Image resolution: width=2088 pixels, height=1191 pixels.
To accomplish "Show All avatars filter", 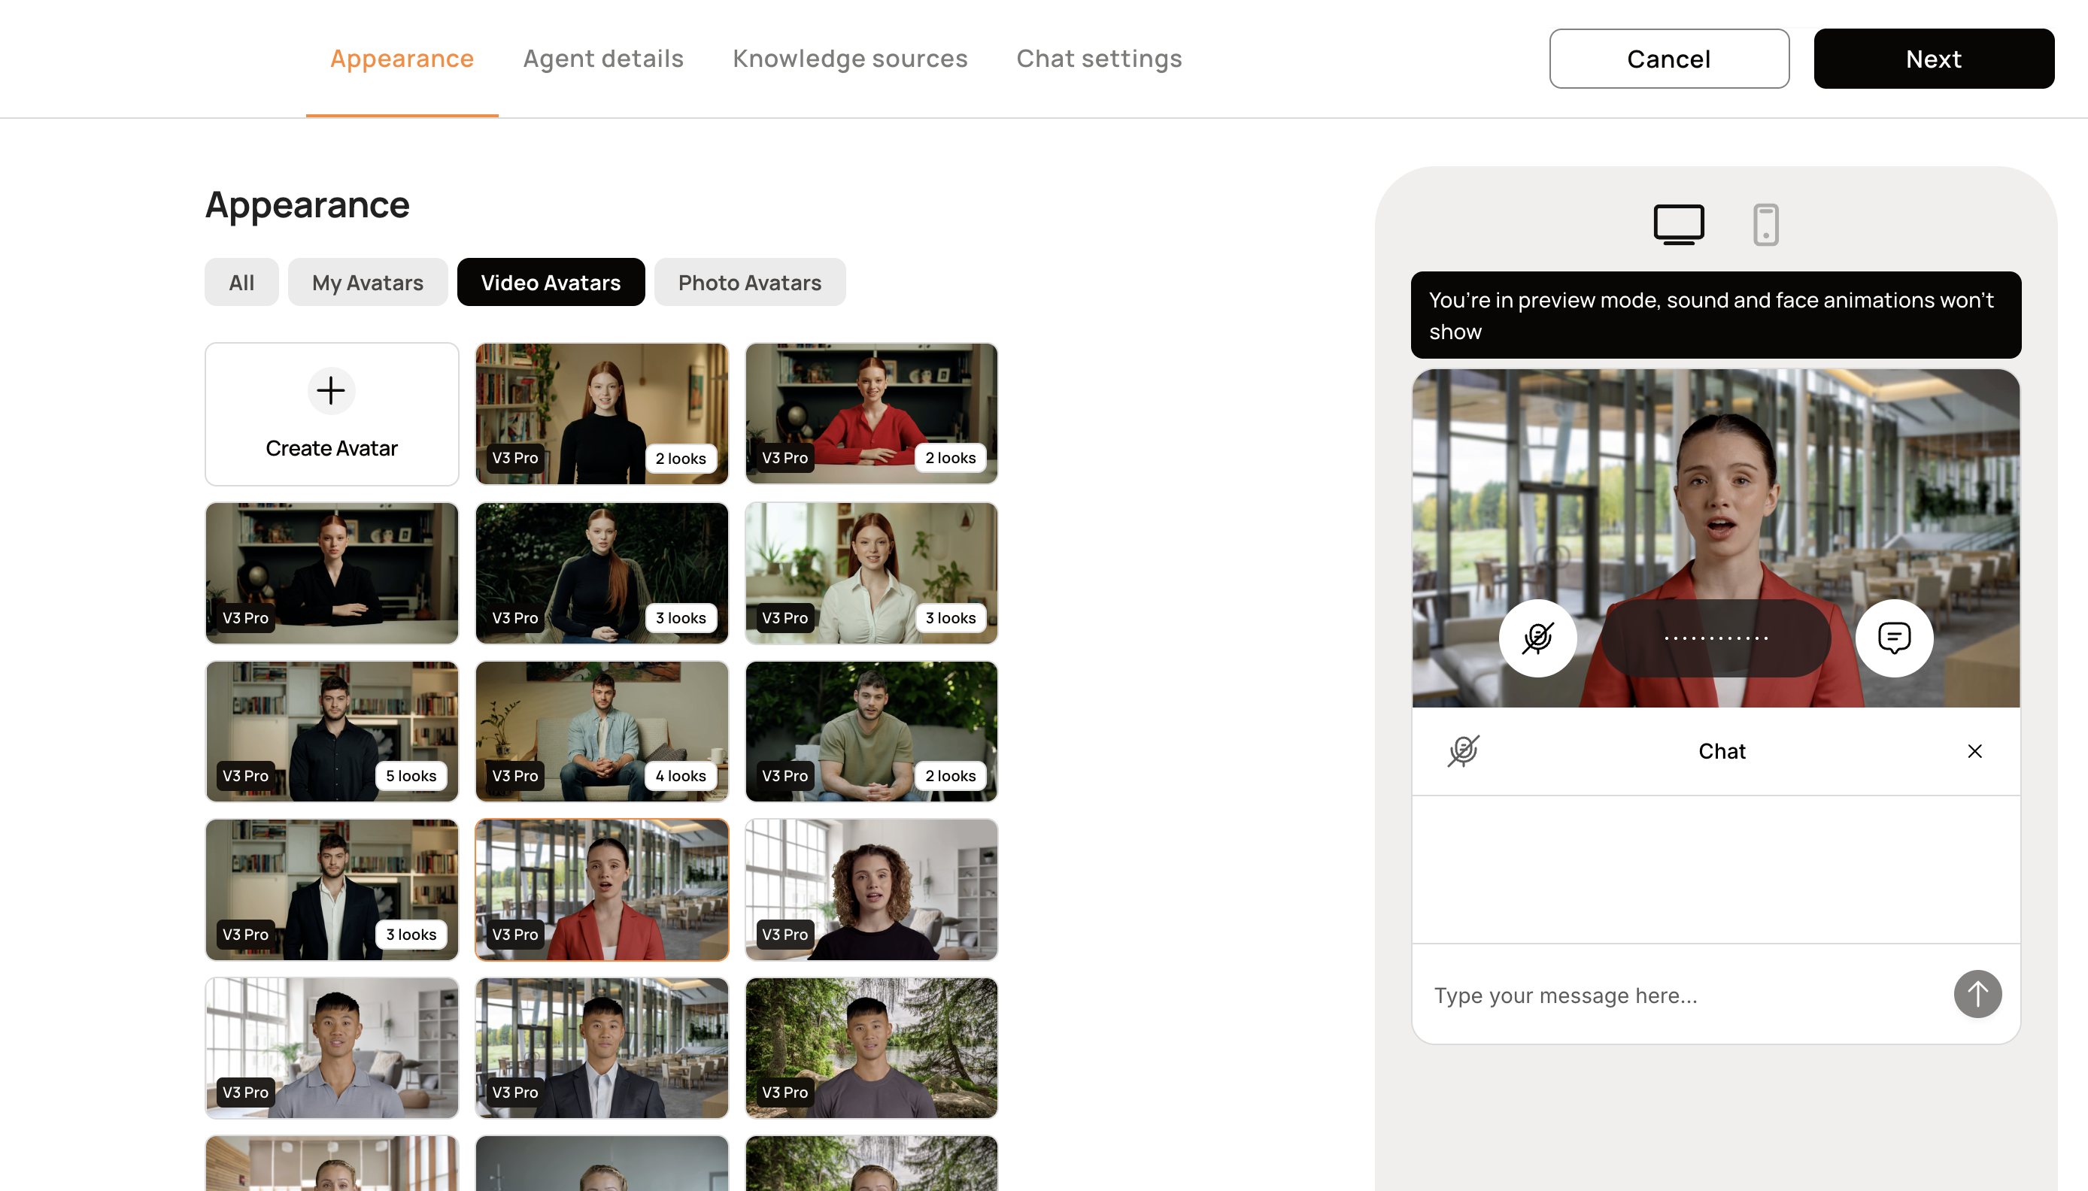I will click(241, 282).
